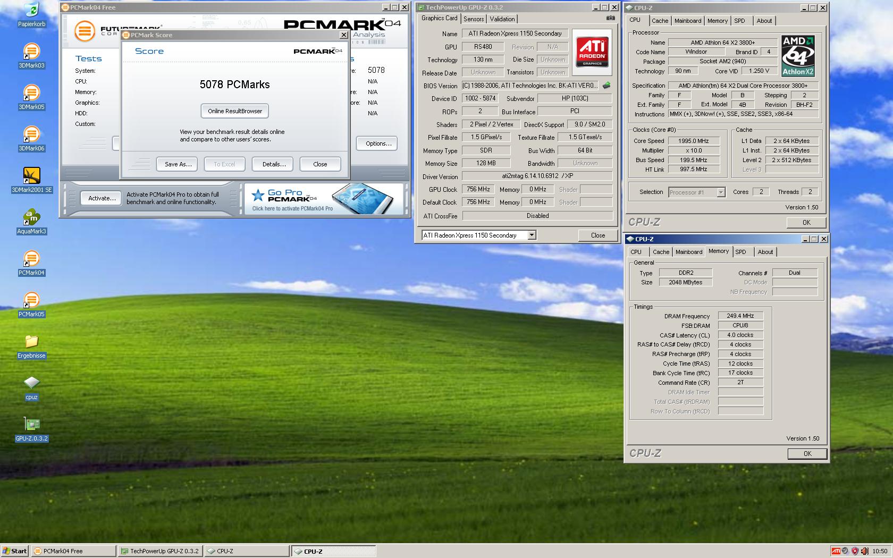Screen dimensions: 893x558
Task: Switch to Cache tab in upper CPU-Z
Action: pos(660,21)
